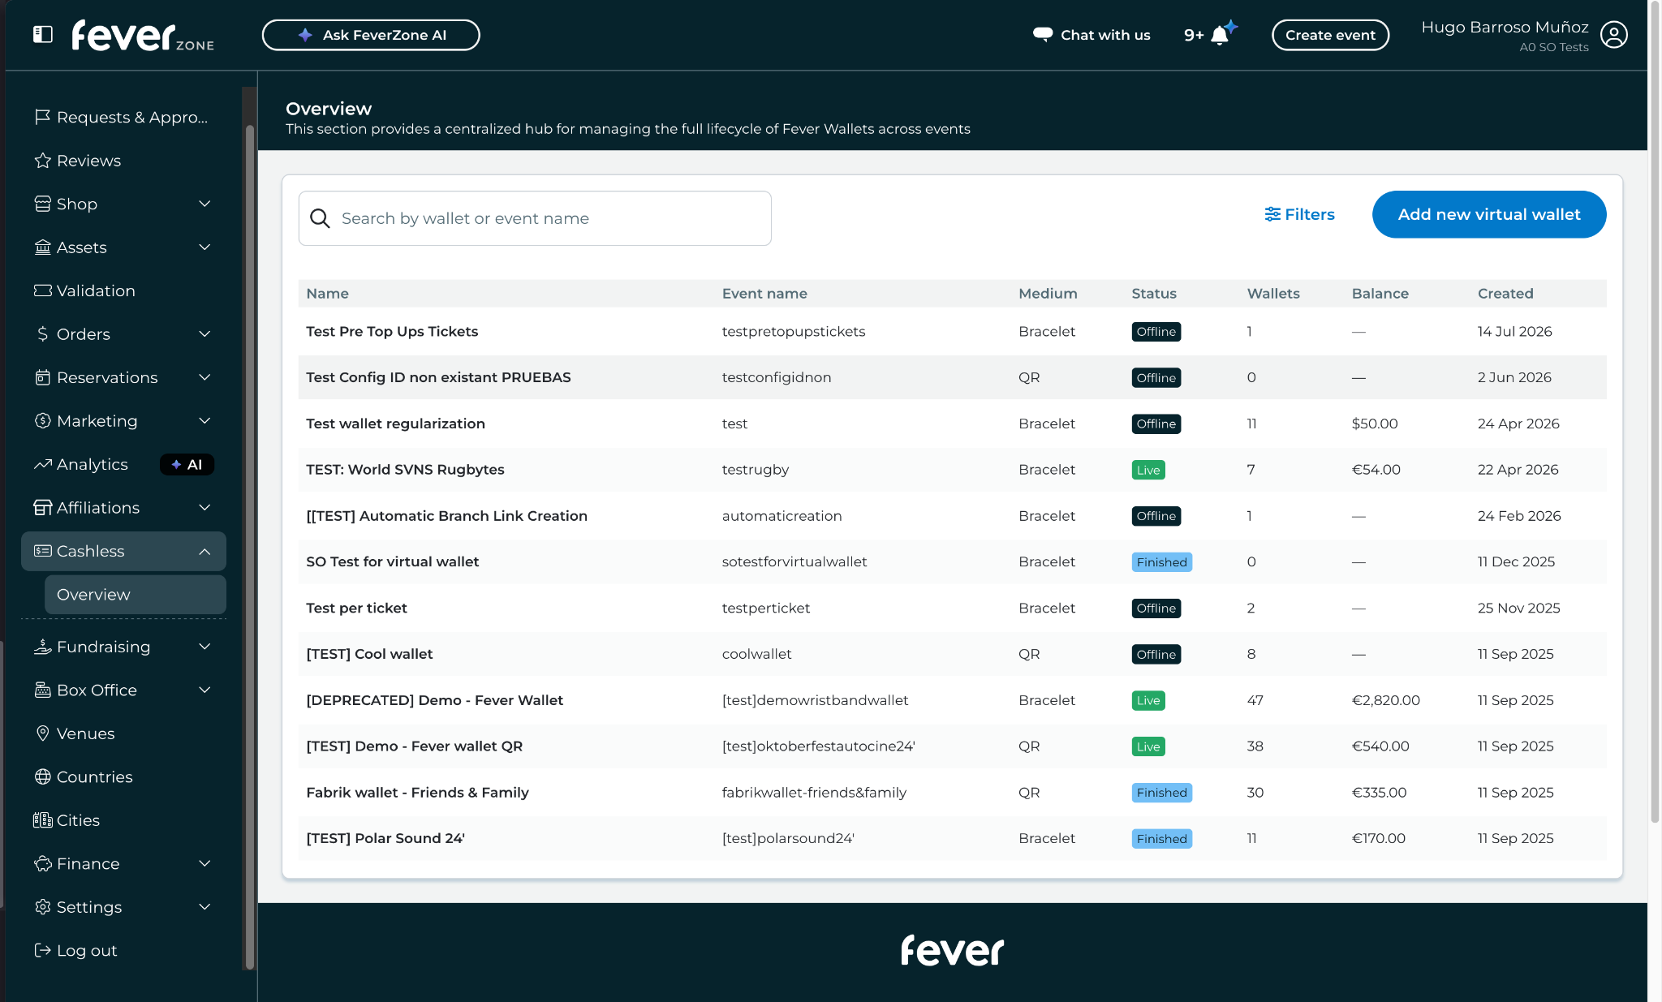1662x1002 pixels.
Task: Click the Fever Zone logo
Action: [x=143, y=36]
